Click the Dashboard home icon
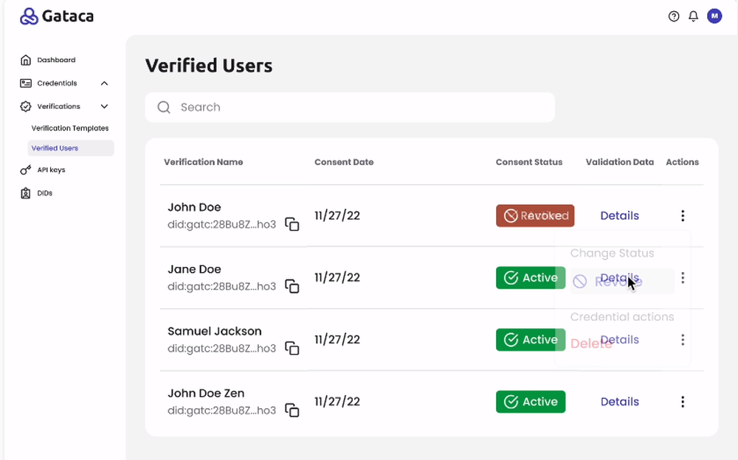 click(26, 60)
